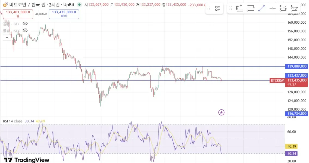Open symbol search via 비트코인 / 한국 원 title
The width and height of the screenshot is (309, 163).
(x=28, y=5)
